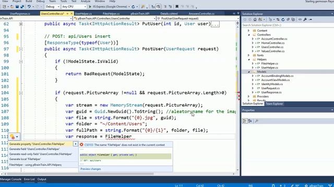Close the UsersController.cs tab with X

[71, 14]
